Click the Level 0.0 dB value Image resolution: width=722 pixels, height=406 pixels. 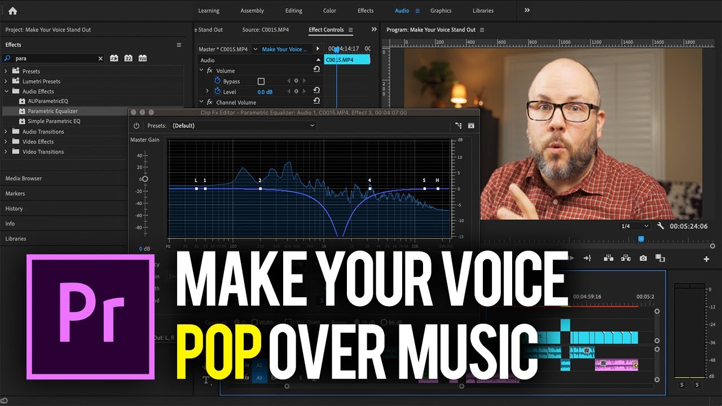[x=265, y=92]
